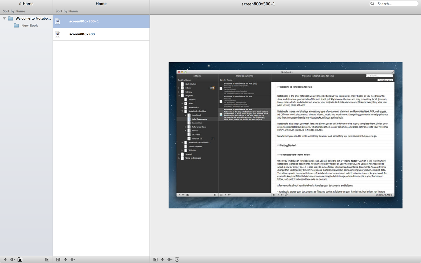Add a new document in the middle list footer
This screenshot has width=421, height=263.
coord(65,259)
